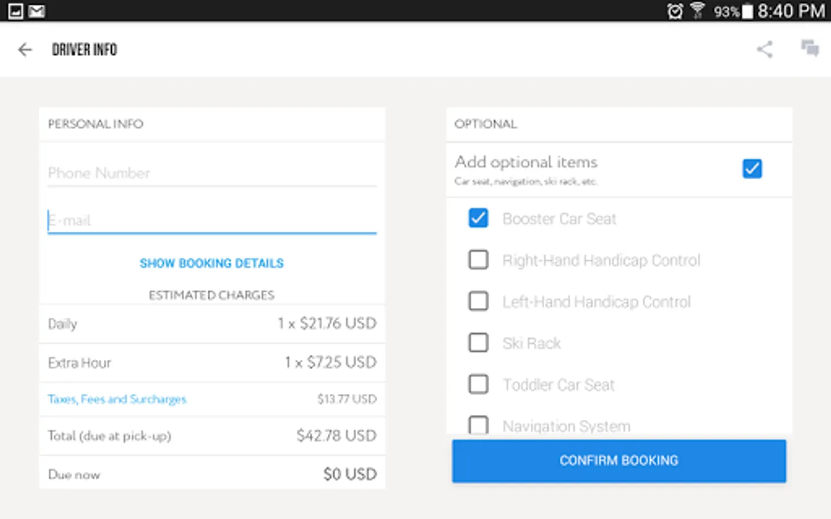
Task: Enable Right-Hand Handicap Control checkbox
Action: pos(478,259)
